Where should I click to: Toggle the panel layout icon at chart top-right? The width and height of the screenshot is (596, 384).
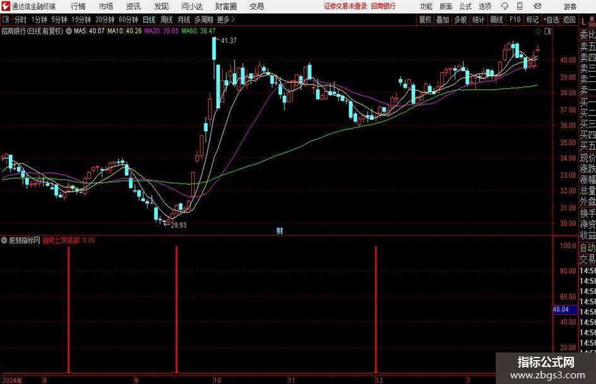(x=547, y=31)
